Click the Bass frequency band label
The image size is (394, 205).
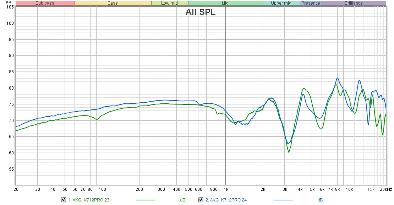113,3
